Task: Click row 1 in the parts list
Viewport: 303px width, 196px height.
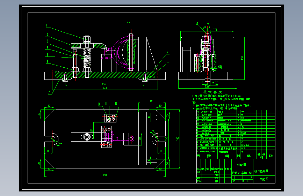Action: click(x=236, y=152)
